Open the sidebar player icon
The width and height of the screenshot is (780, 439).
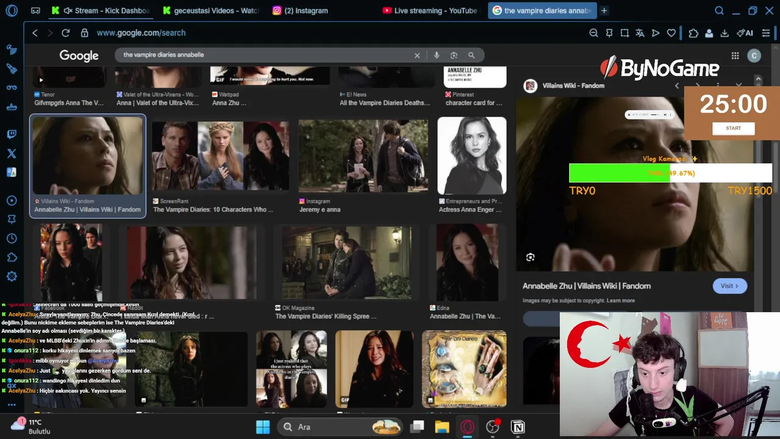click(x=12, y=201)
